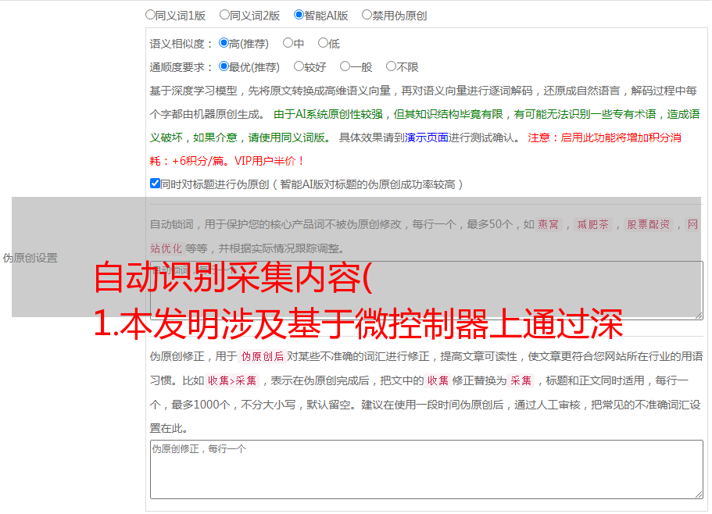Click resize handle of 伪原创修正 text area
This screenshot has width=712, height=514.
point(698,494)
